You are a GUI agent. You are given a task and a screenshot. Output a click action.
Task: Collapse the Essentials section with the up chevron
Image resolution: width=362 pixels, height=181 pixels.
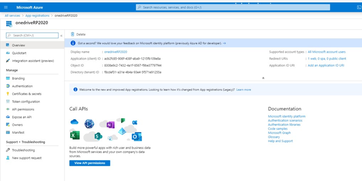263,78
